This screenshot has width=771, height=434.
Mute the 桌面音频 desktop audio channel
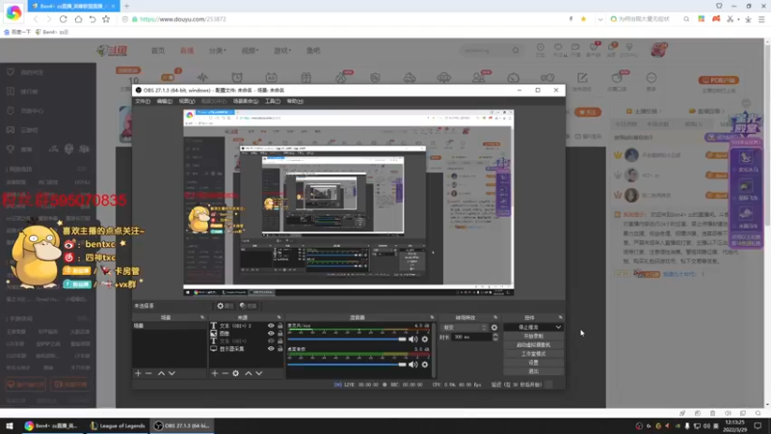click(x=413, y=365)
